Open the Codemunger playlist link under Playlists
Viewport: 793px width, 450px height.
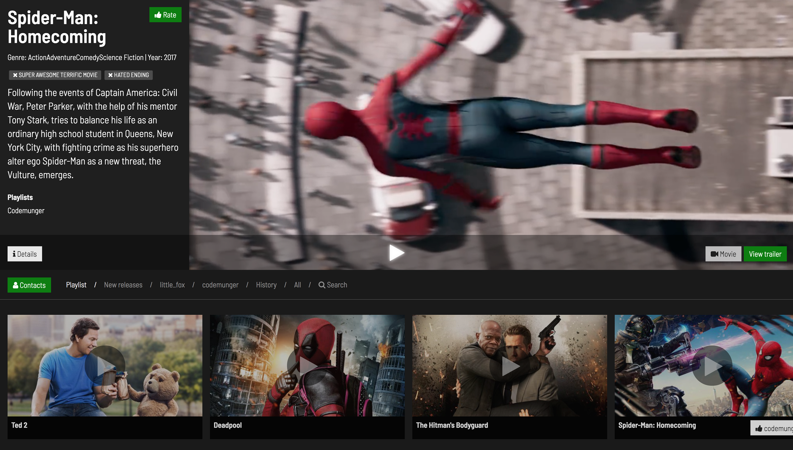(26, 211)
